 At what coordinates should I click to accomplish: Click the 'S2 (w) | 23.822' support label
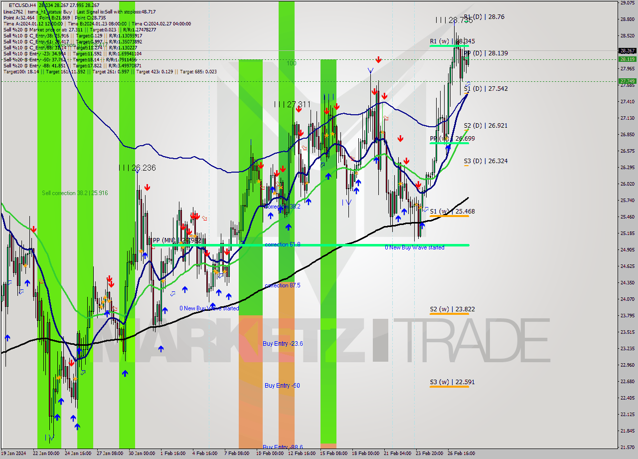[x=452, y=309]
